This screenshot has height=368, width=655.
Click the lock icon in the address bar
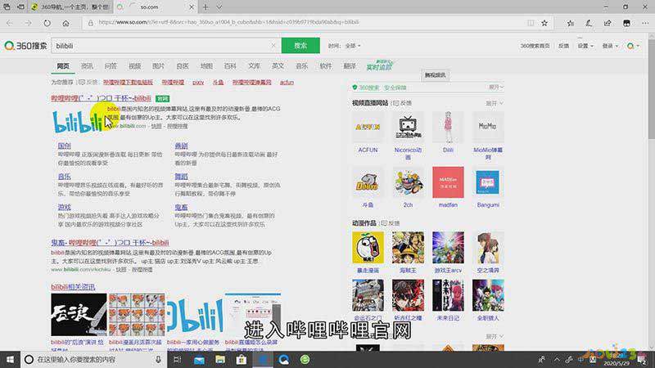(x=90, y=23)
